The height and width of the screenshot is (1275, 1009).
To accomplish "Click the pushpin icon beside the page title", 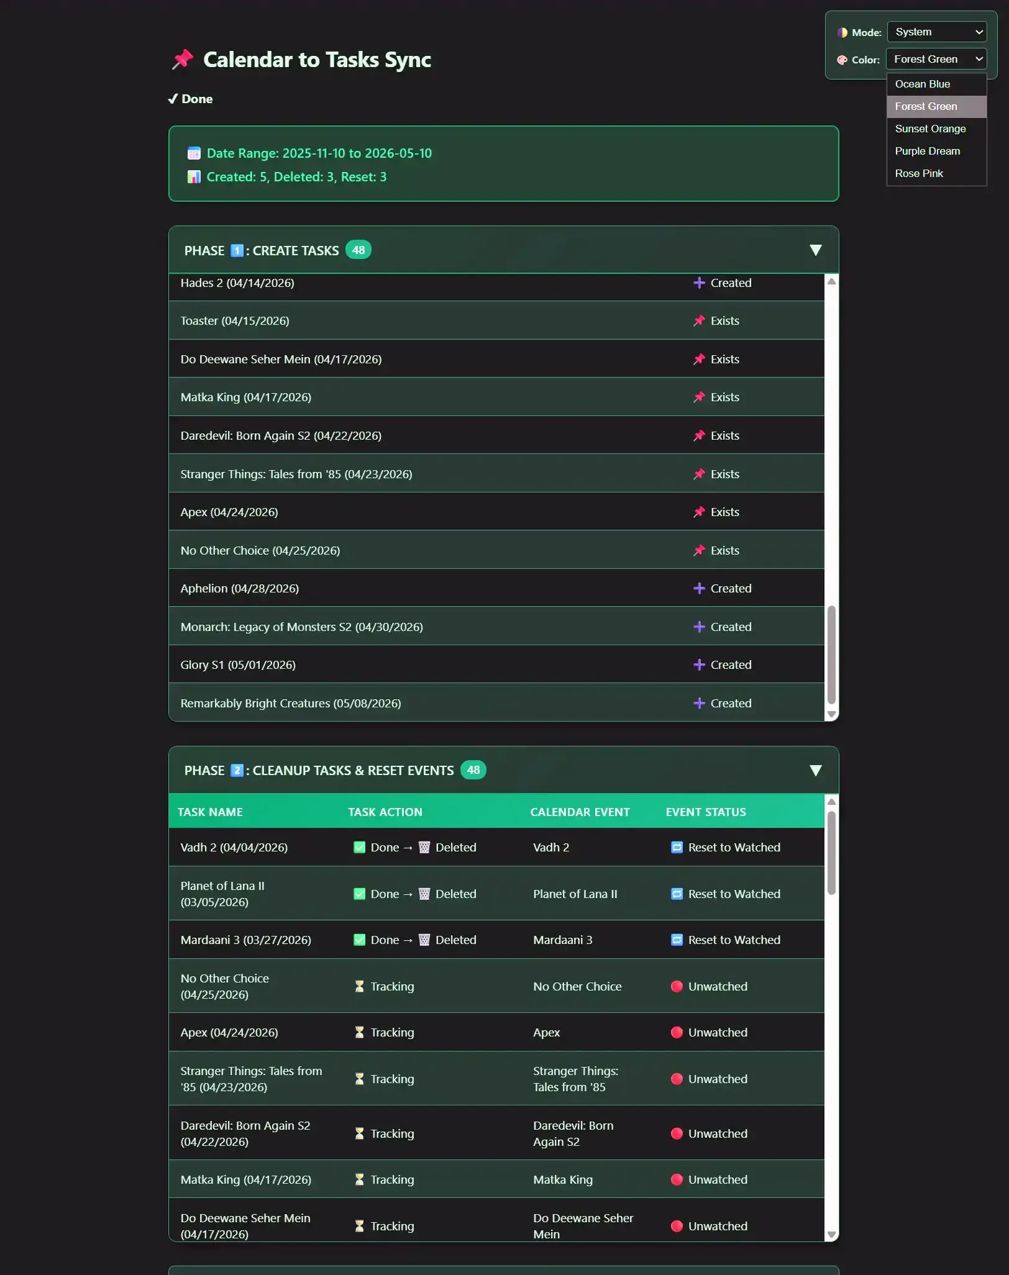I will [183, 60].
